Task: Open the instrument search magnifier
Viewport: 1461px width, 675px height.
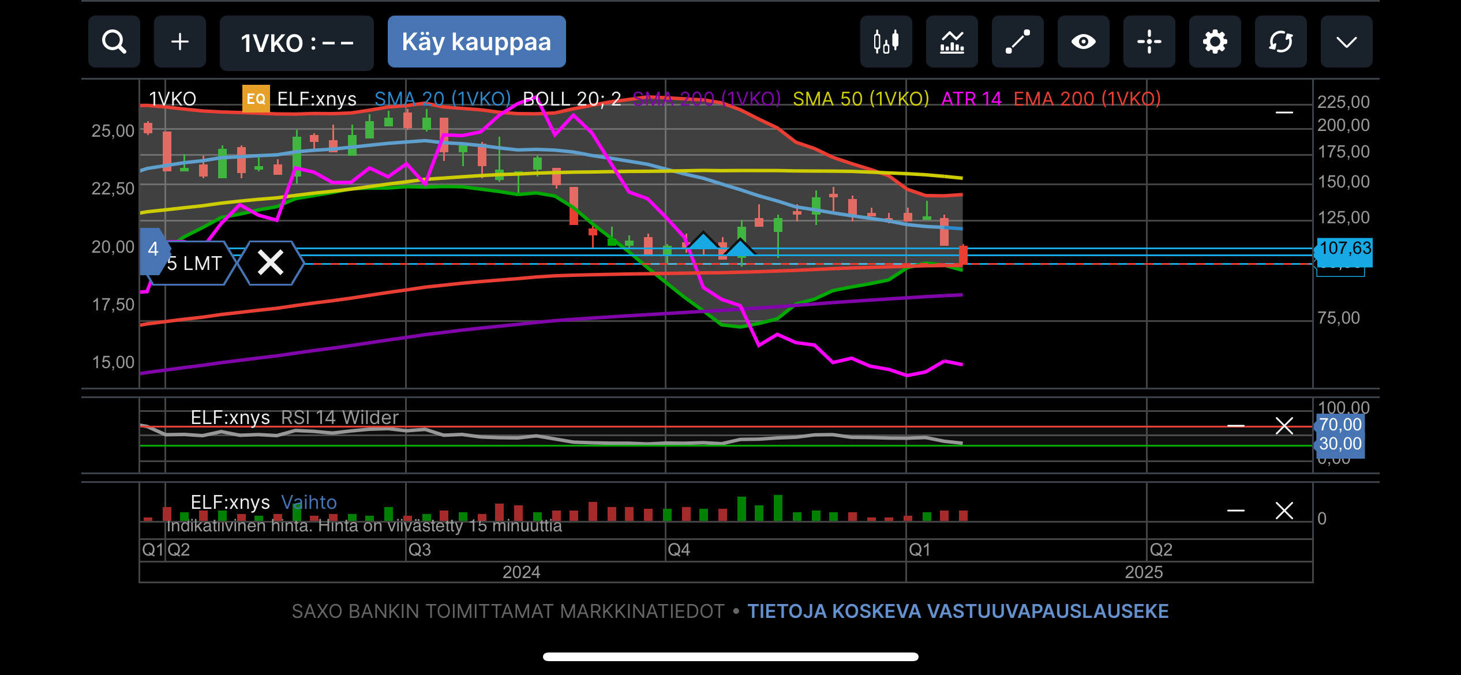Action: point(114,42)
